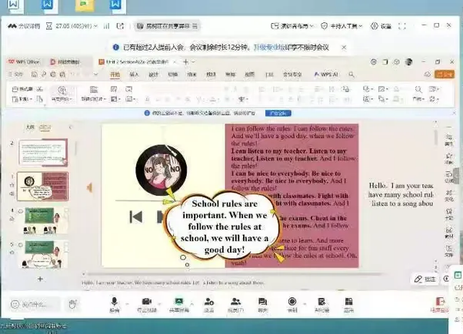Select slide 4 thumbnail with green blackboard

[x=43, y=220]
